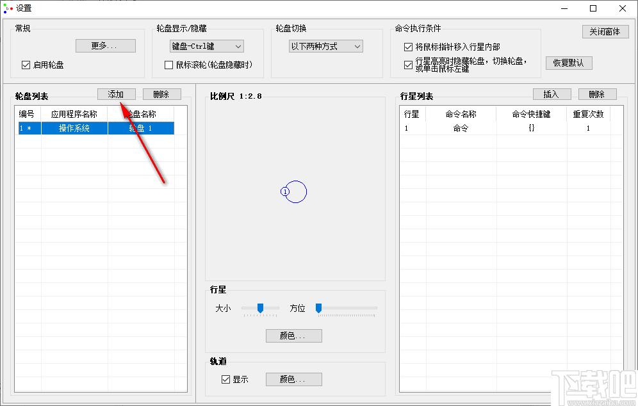Click the app icon in title bar
The image size is (638, 406).
pyautogui.click(x=8, y=8)
